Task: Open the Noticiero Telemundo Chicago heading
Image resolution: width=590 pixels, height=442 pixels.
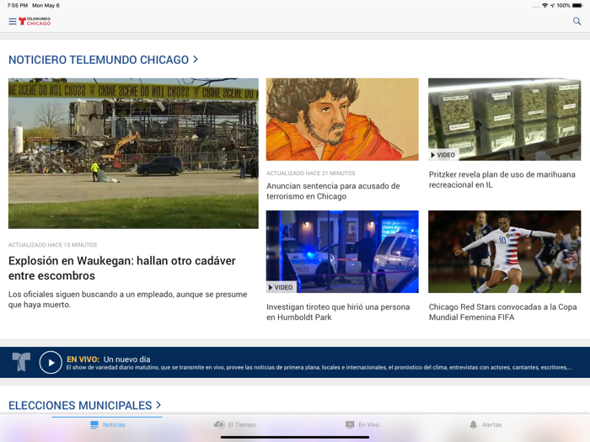Action: [x=99, y=60]
